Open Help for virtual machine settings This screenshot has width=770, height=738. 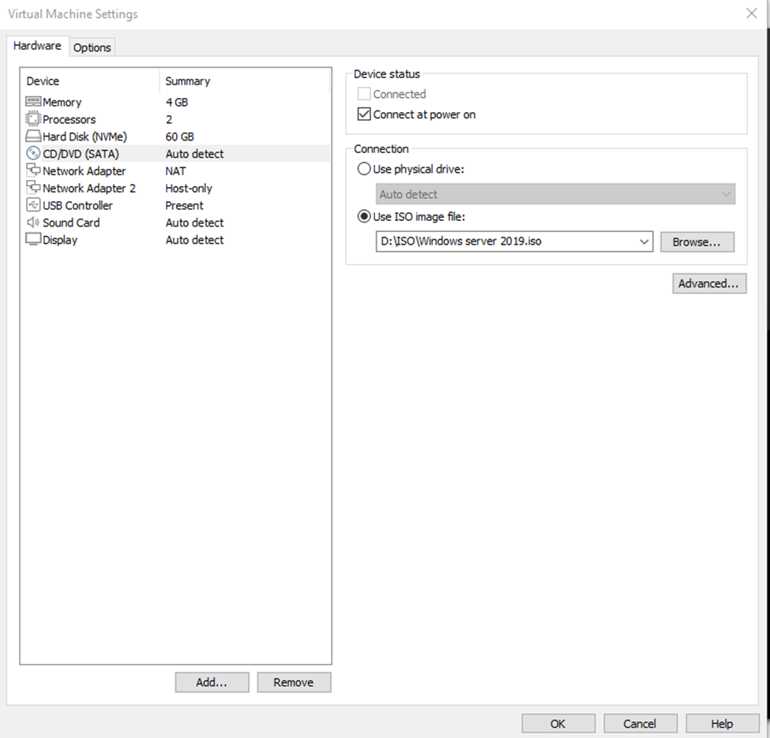click(723, 724)
